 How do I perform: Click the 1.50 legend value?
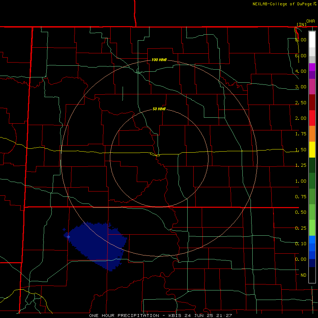coord(301,150)
